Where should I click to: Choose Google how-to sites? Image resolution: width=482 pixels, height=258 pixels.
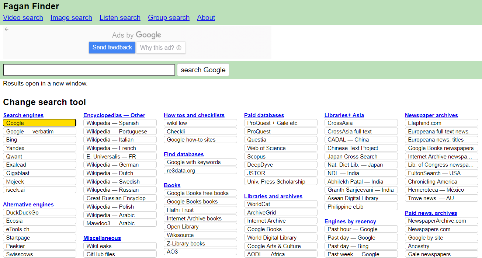pos(200,140)
